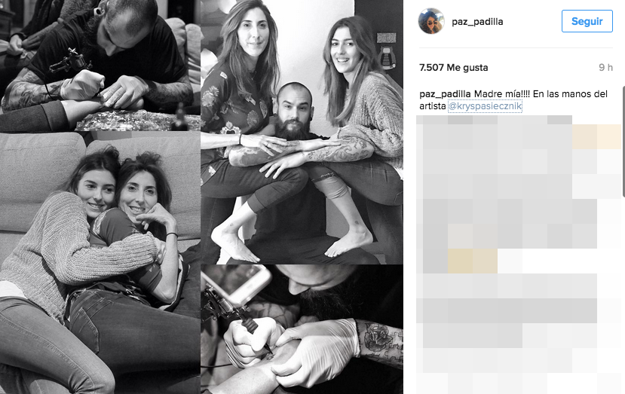625x394 pixels.
Task: Select the top-left photo of tattooist working
Action: (x=100, y=66)
